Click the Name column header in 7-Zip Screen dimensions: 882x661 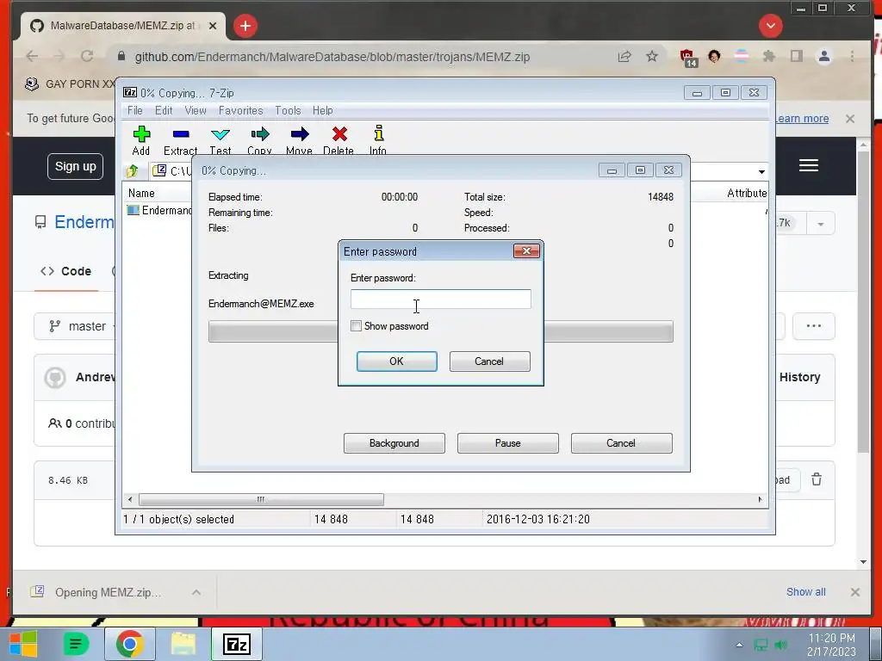[x=141, y=194]
